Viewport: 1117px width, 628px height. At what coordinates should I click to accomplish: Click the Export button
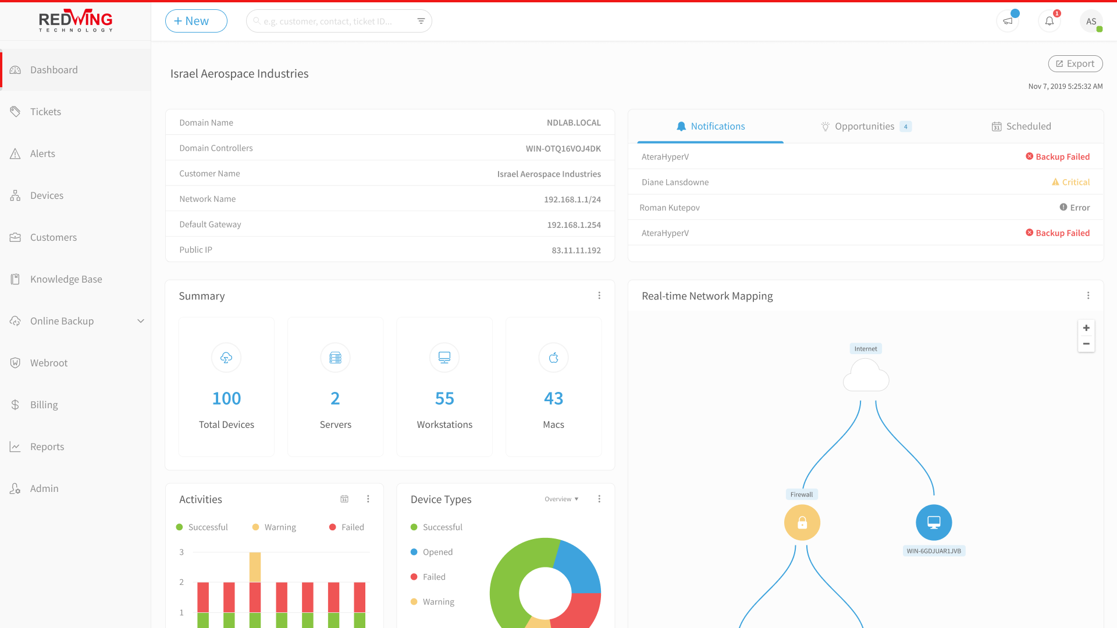point(1075,63)
